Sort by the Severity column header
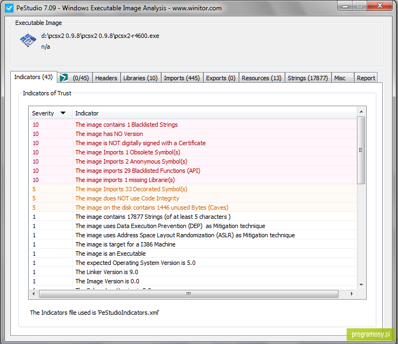The image size is (398, 344). coord(50,113)
